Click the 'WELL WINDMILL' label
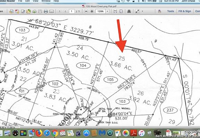 [x=123, y=108]
